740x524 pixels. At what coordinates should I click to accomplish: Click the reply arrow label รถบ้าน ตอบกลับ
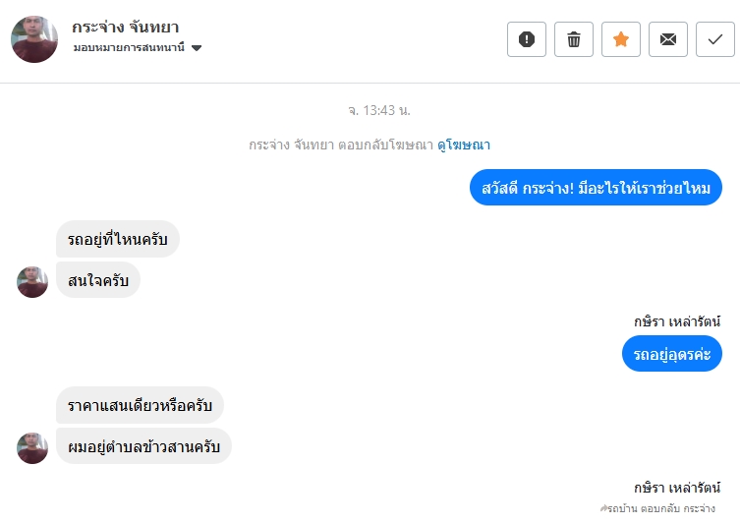click(656, 509)
